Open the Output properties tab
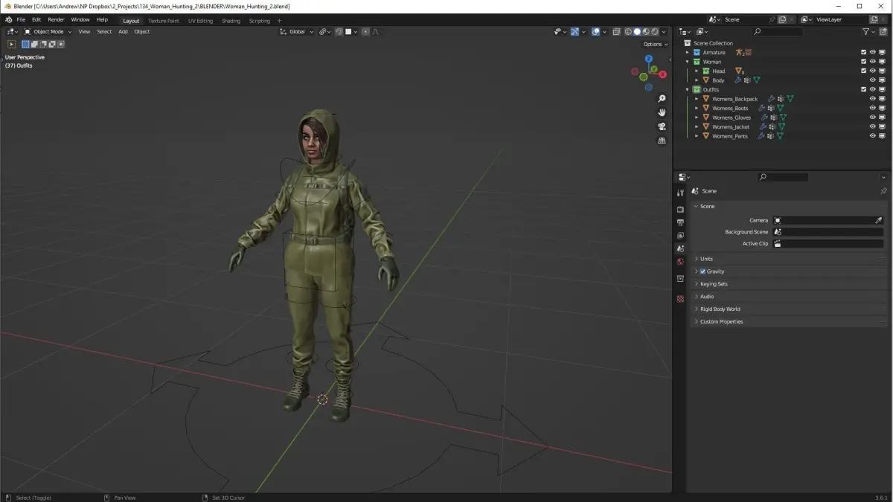Image resolution: width=893 pixels, height=502 pixels. [x=680, y=222]
